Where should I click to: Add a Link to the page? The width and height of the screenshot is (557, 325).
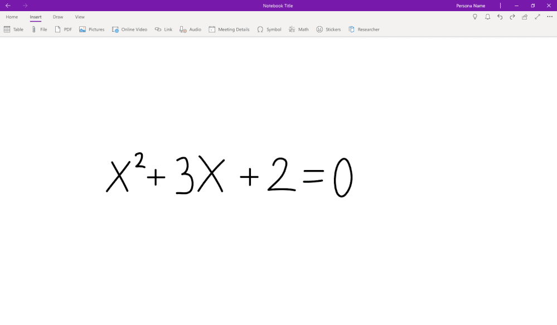[x=163, y=29]
